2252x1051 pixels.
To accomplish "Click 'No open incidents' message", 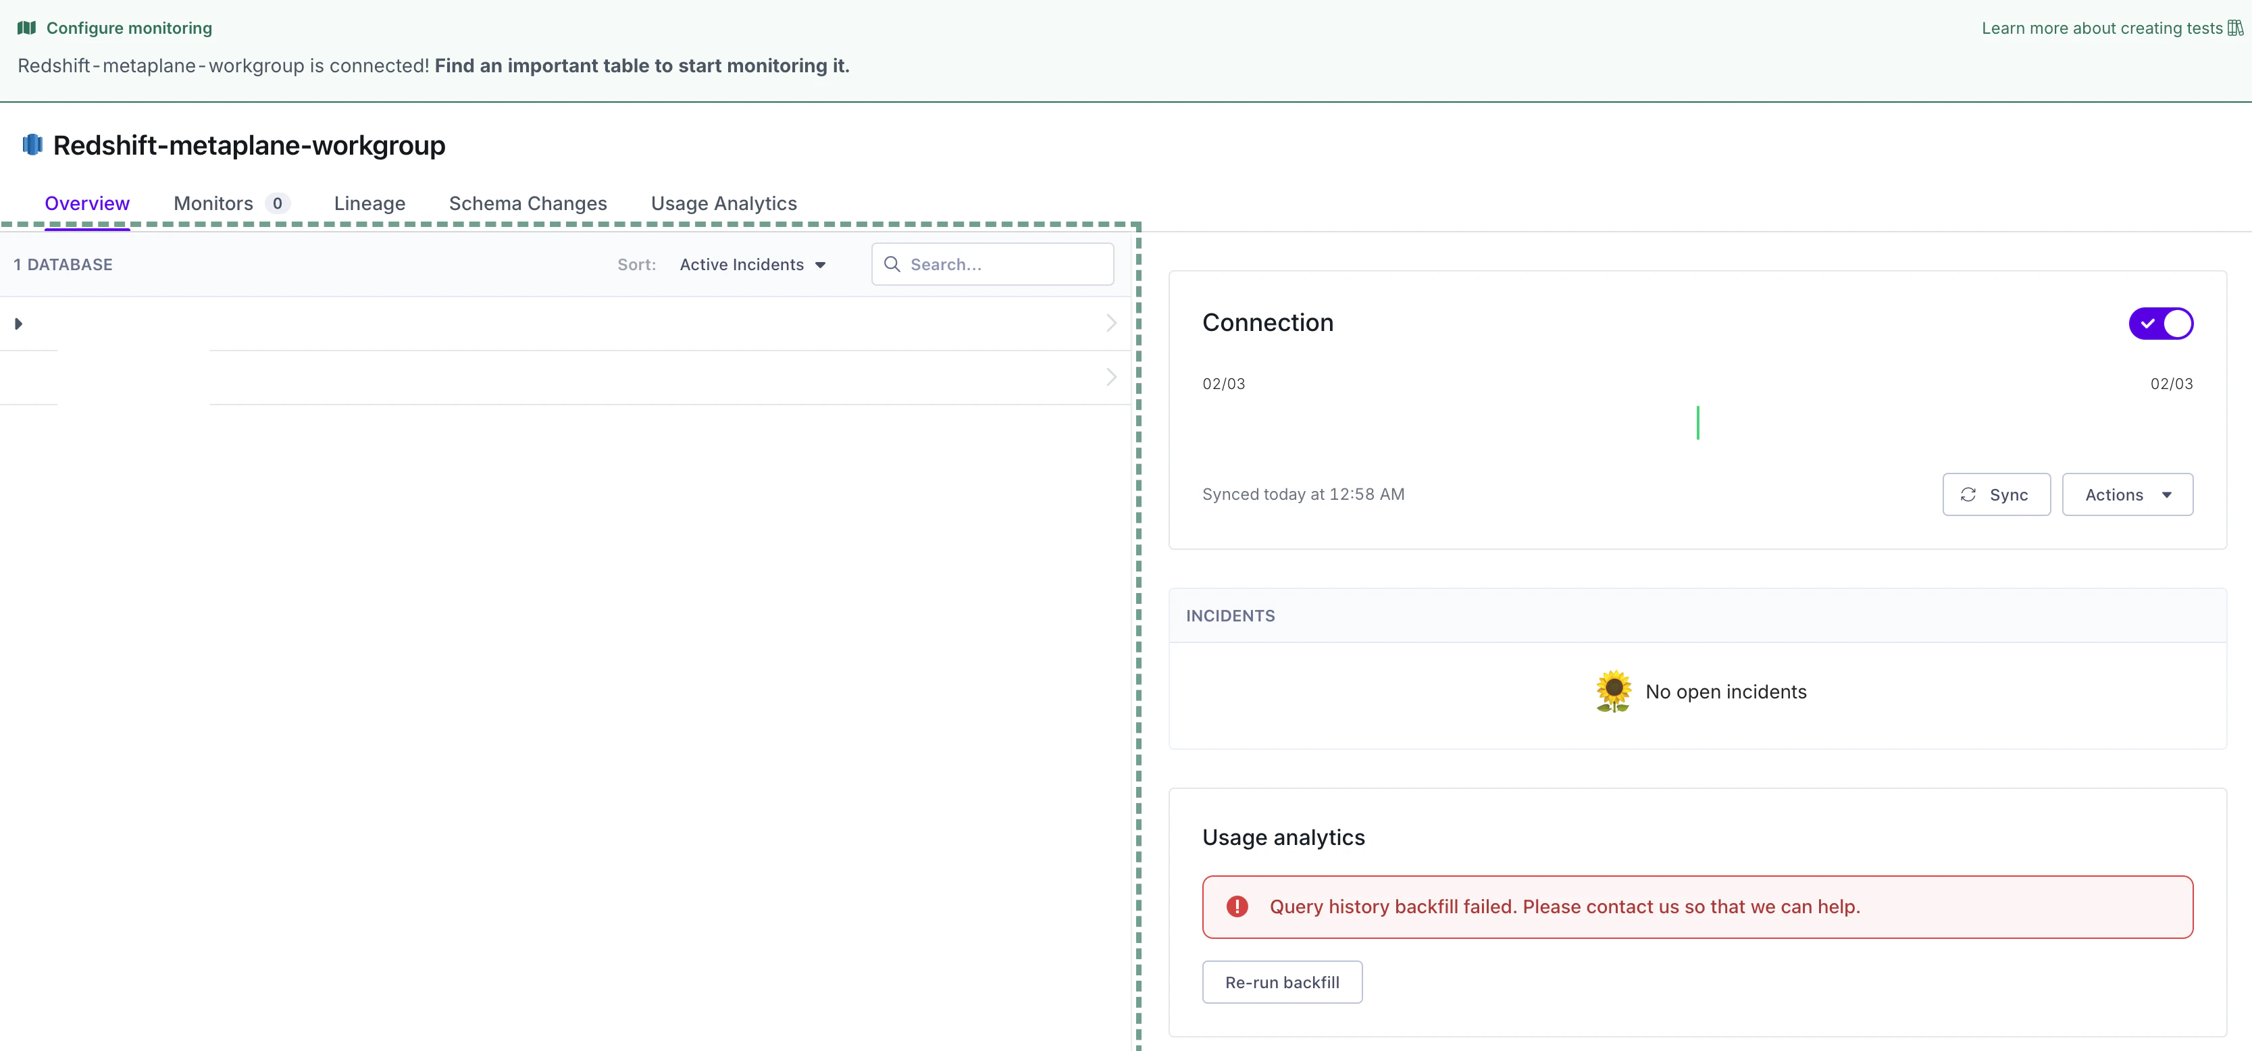I will tap(1726, 692).
